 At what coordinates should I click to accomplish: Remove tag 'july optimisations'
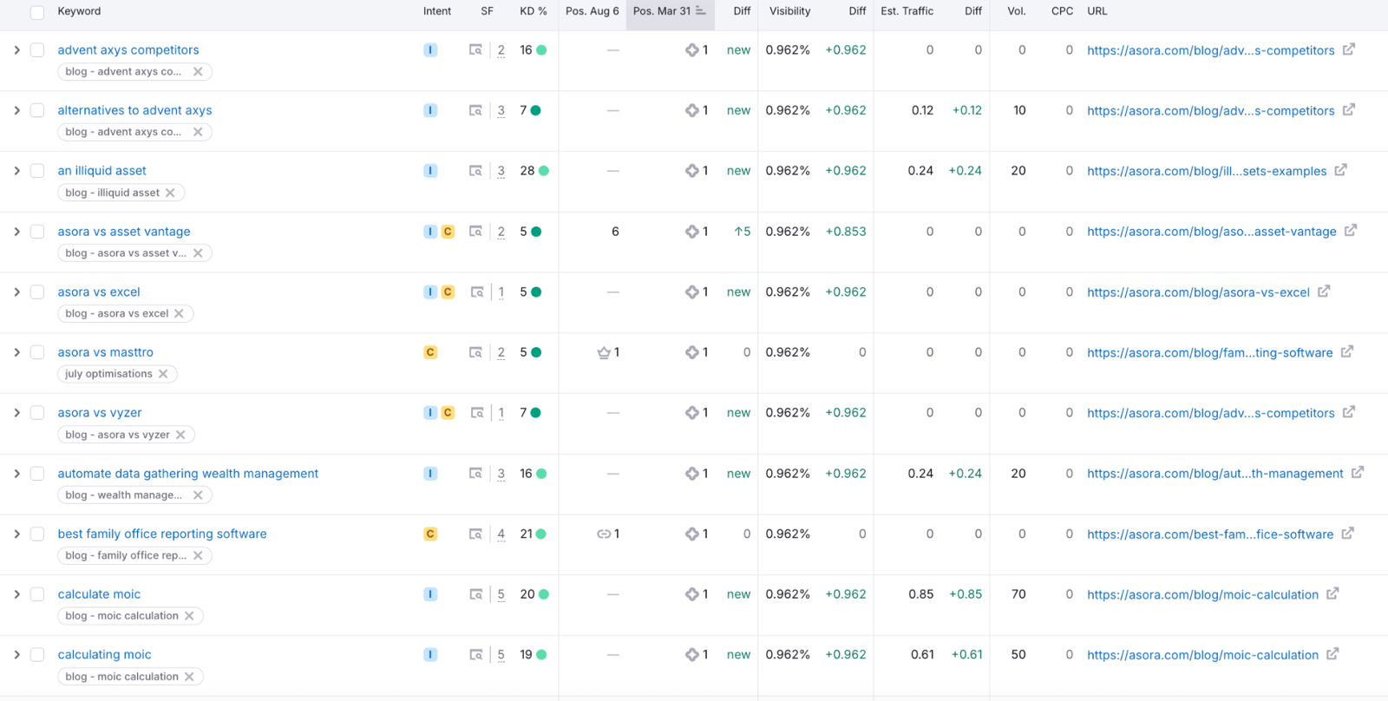[x=163, y=374]
